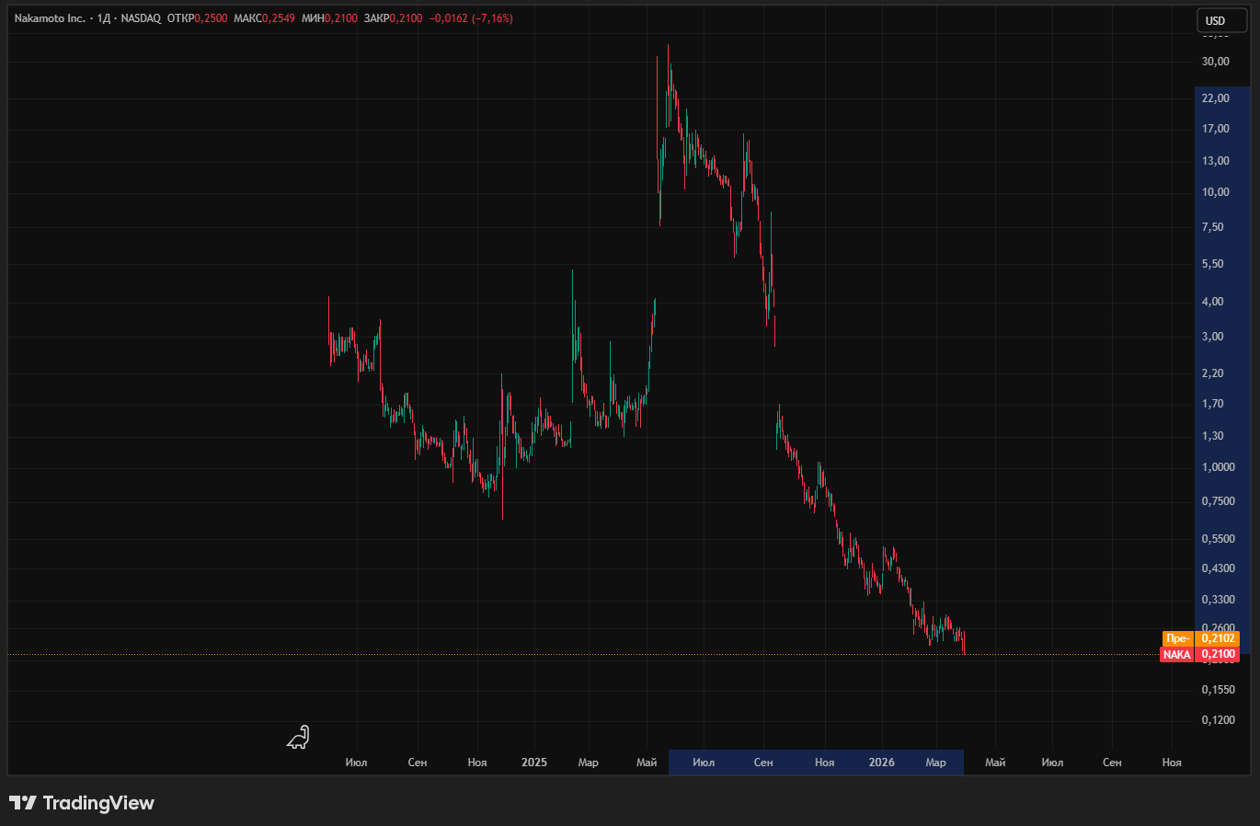The image size is (1260, 826).
Task: Click 0,1550 on the price scale
Action: point(1218,690)
